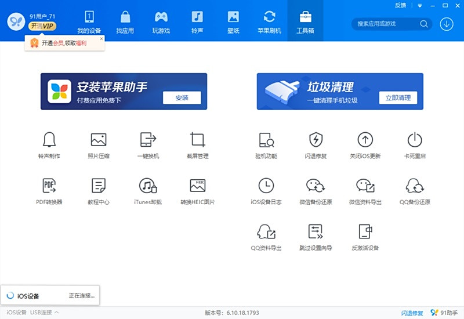Click the 安装 button on the banner

click(x=182, y=98)
